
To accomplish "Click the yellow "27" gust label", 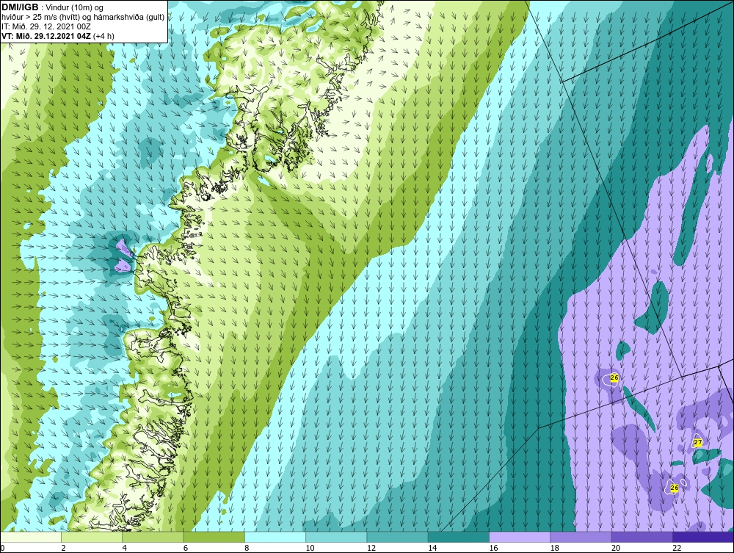I will (698, 443).
